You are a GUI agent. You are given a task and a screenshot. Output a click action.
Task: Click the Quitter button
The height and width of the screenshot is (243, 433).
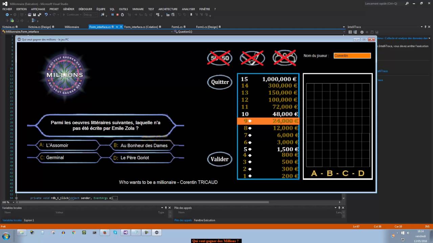point(220,82)
